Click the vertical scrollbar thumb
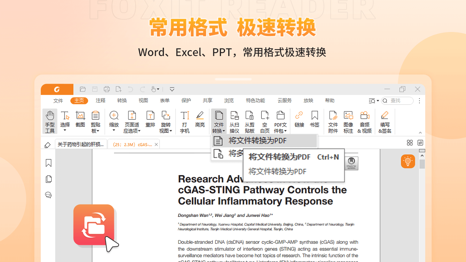Screen dimensions: 466x262 pos(422,164)
